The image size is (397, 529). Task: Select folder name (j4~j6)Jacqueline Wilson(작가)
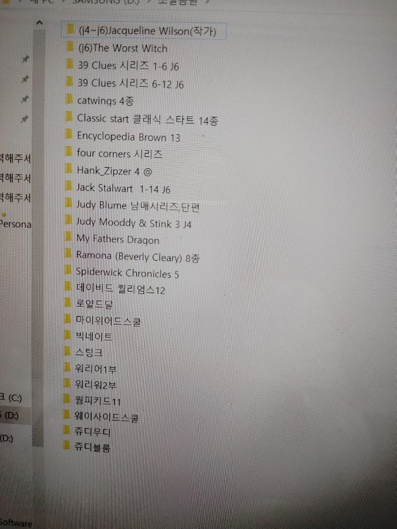[x=147, y=31]
